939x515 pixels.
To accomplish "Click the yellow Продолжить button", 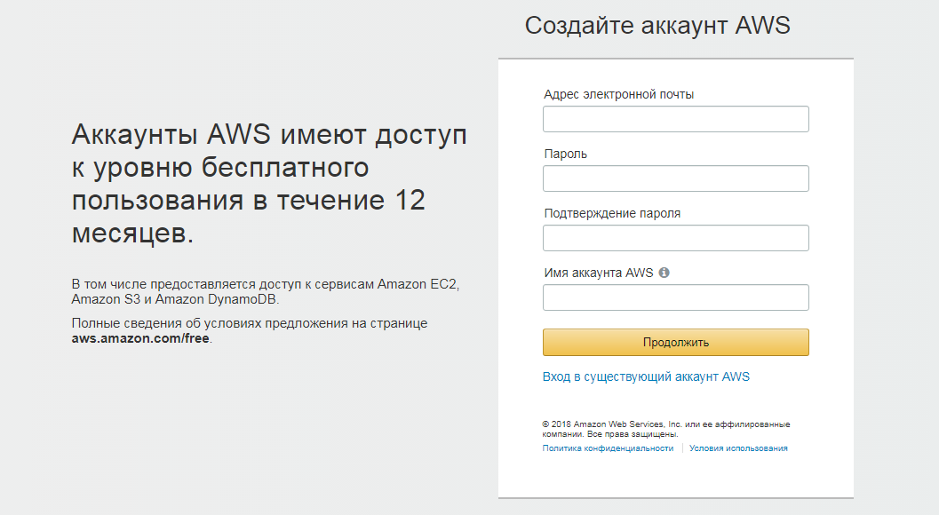I will pos(675,342).
